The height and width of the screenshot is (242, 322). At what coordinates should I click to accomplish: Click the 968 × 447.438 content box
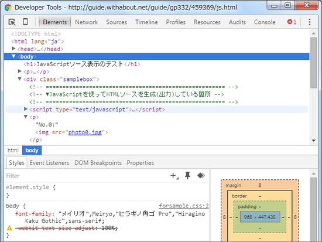[x=260, y=217]
